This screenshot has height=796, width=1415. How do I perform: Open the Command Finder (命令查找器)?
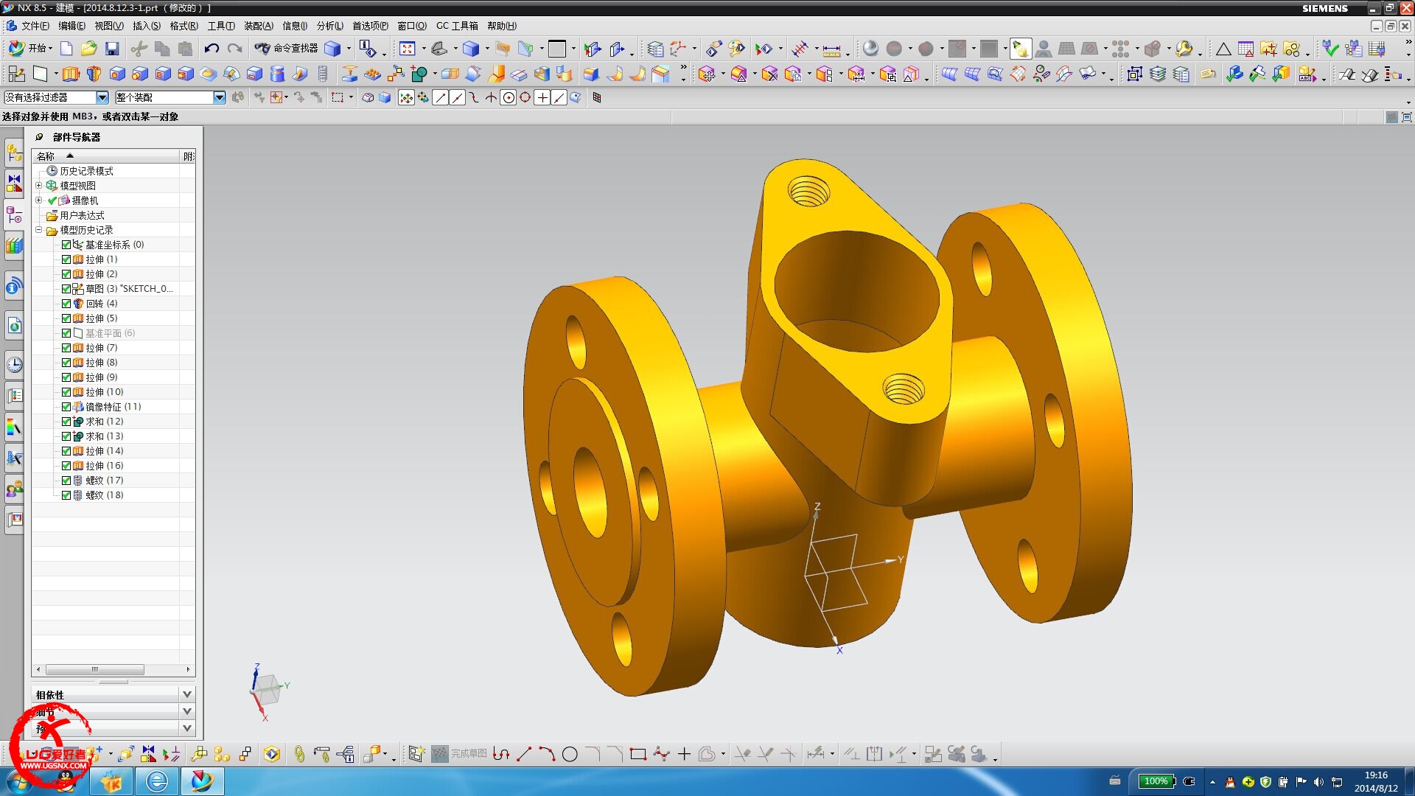[x=287, y=49]
